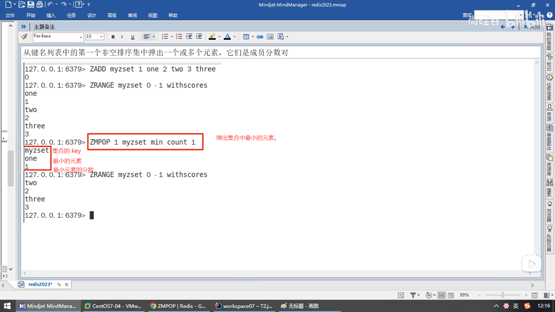Toggle italic formatting
This screenshot has height=312, width=555.
tap(122, 37)
